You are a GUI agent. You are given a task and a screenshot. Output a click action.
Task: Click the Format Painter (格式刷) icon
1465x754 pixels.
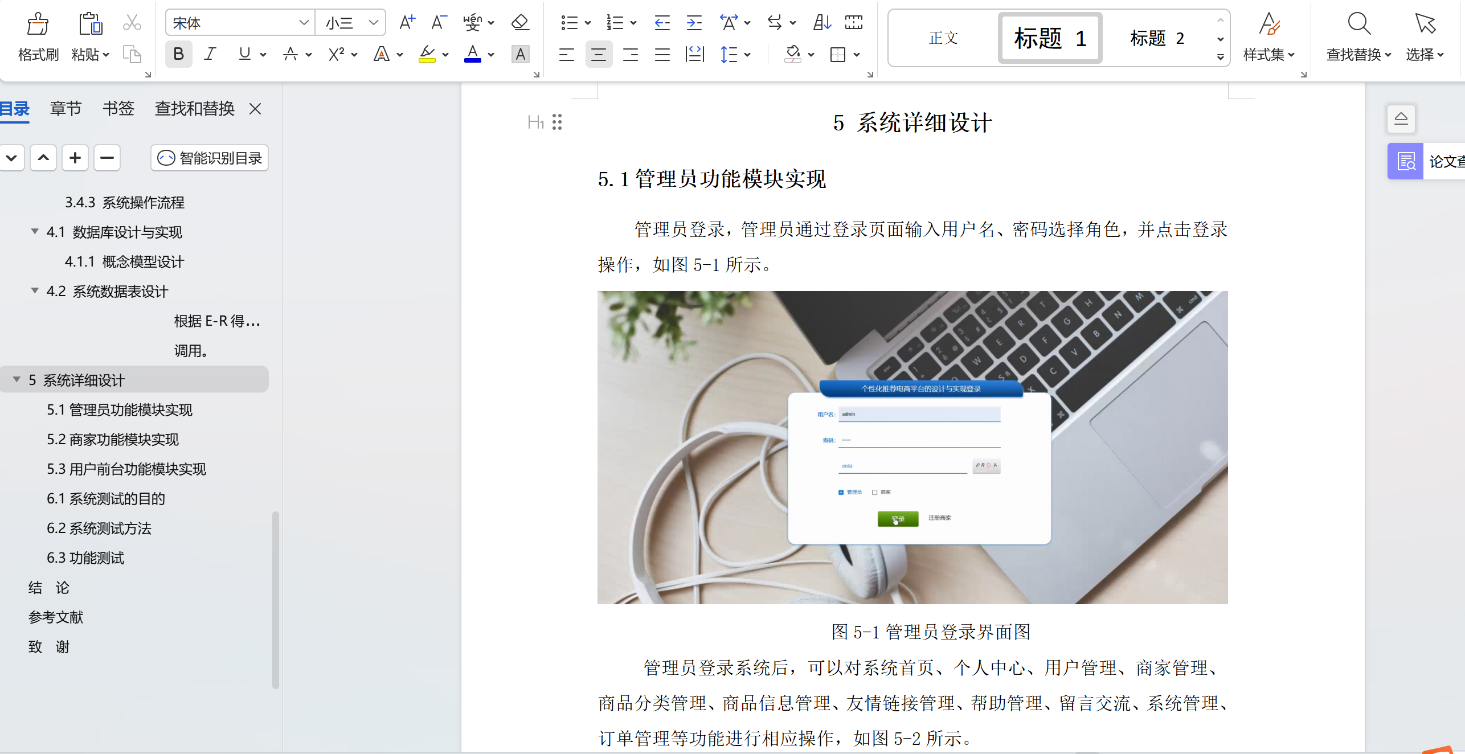click(x=38, y=24)
